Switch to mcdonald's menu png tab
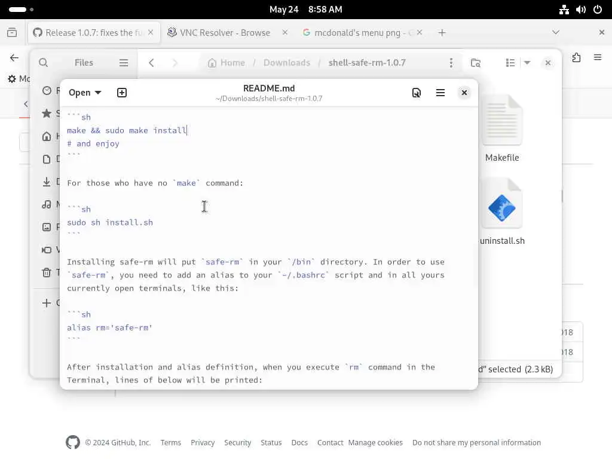The height and width of the screenshot is (459, 612). [x=357, y=33]
